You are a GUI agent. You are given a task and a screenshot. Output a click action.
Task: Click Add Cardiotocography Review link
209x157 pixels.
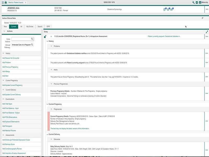pyautogui.click(x=12, y=149)
